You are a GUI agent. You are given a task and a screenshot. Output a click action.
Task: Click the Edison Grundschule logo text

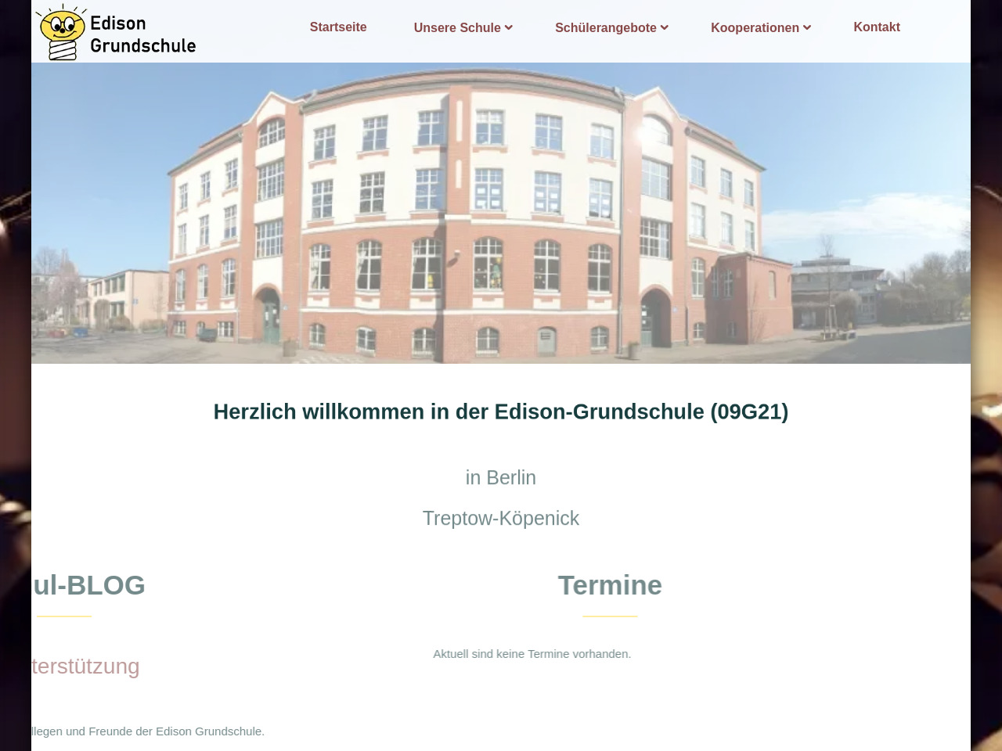click(x=142, y=34)
